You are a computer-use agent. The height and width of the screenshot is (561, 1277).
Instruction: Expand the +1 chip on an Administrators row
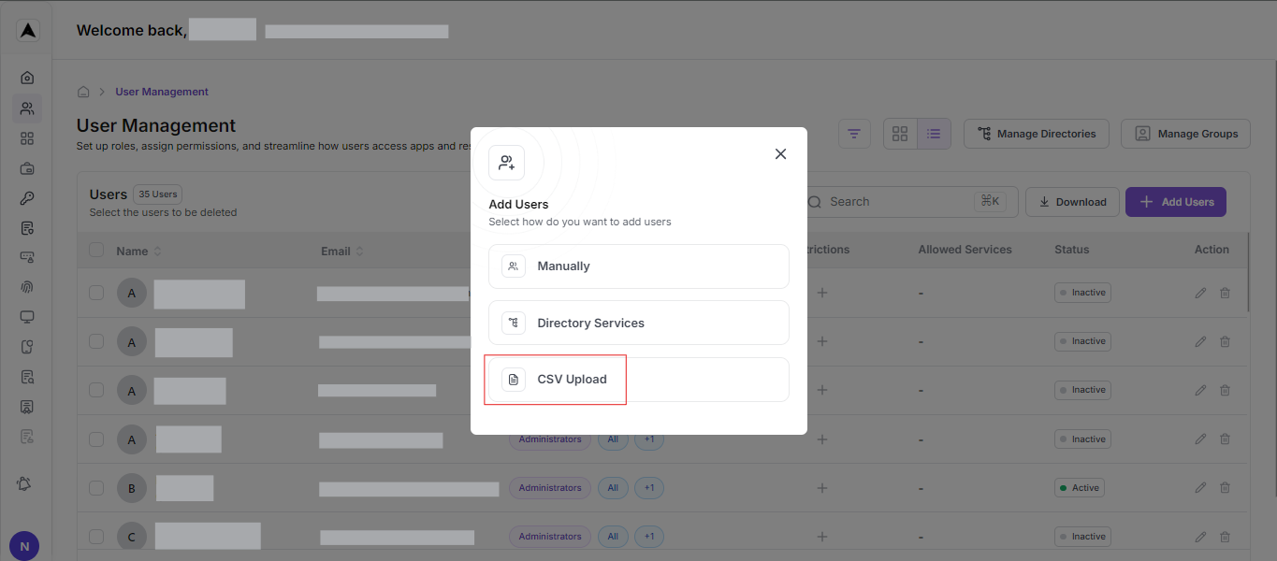click(x=648, y=439)
